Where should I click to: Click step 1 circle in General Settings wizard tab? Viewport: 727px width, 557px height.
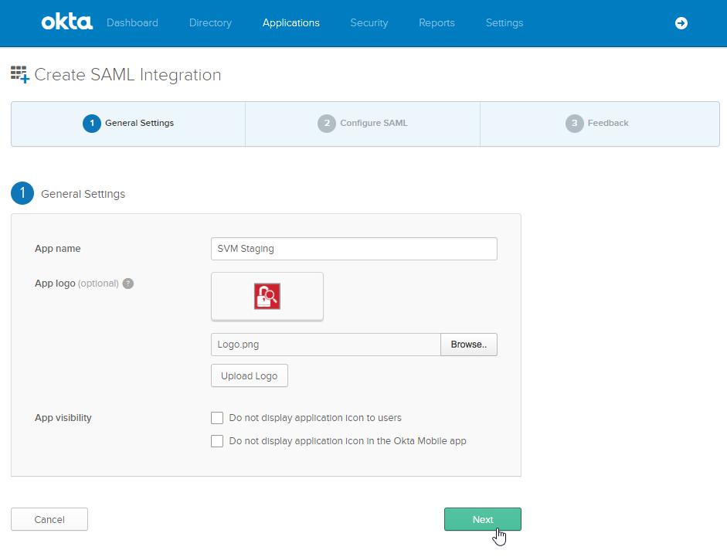92,124
